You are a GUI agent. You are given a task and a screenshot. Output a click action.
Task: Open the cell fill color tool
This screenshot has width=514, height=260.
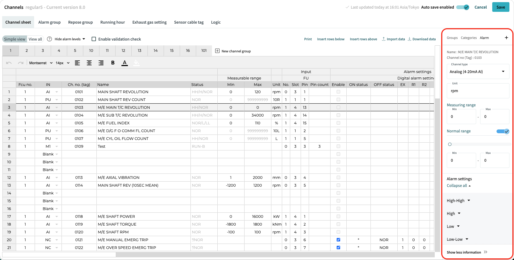[x=136, y=63]
